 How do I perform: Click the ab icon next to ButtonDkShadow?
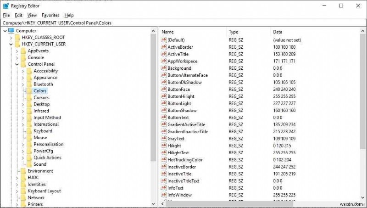(164, 82)
